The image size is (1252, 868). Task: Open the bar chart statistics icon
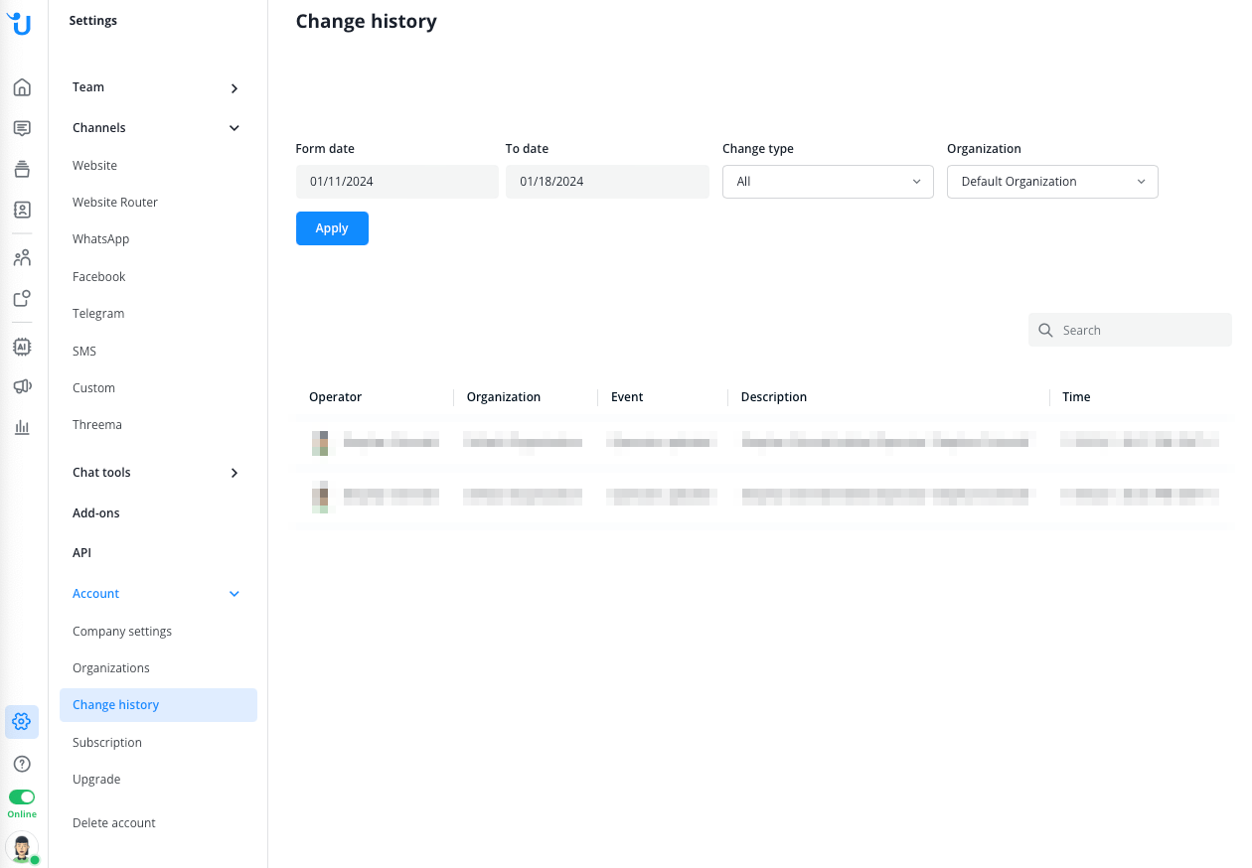[22, 427]
